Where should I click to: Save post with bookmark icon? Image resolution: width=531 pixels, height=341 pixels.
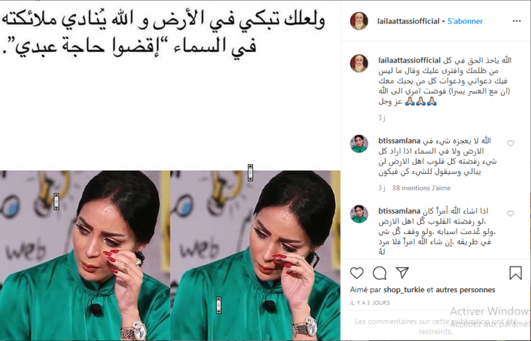(x=516, y=273)
